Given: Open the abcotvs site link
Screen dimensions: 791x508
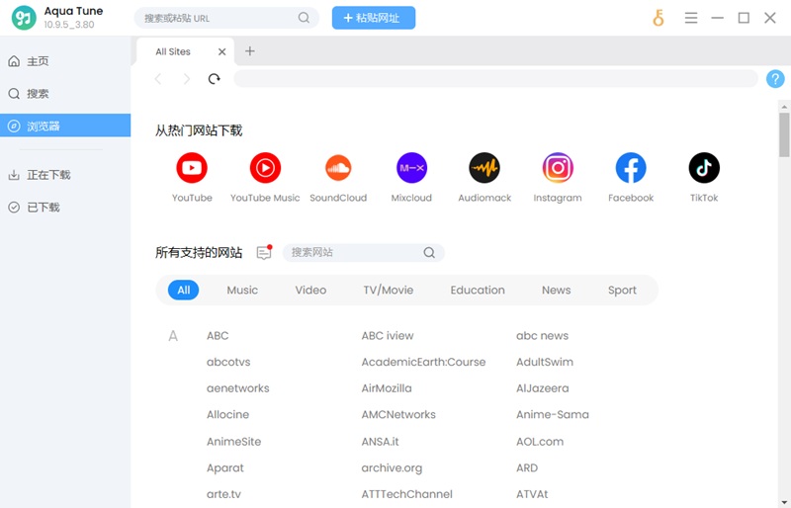Looking at the screenshot, I should [x=228, y=362].
